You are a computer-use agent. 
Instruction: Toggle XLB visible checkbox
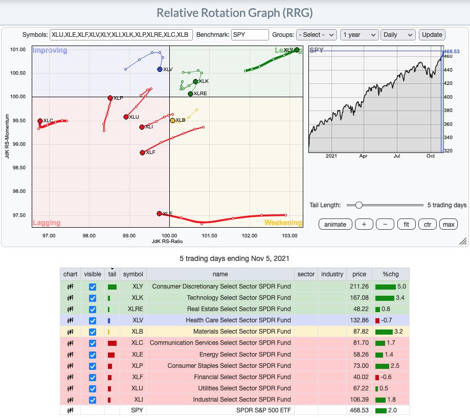[93, 332]
